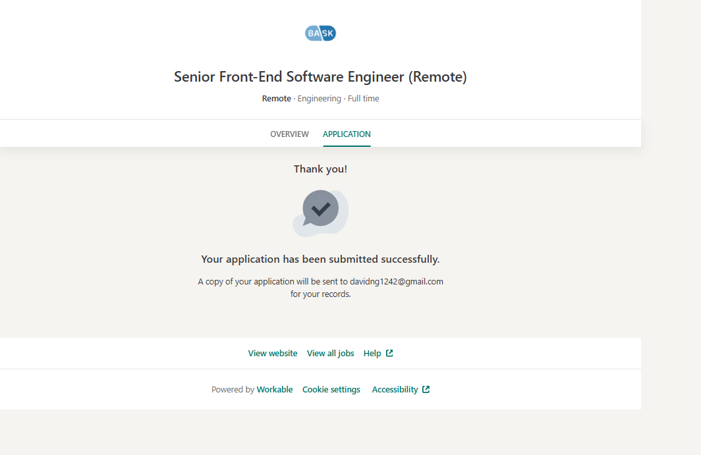Open Cookie settings

pos(331,390)
